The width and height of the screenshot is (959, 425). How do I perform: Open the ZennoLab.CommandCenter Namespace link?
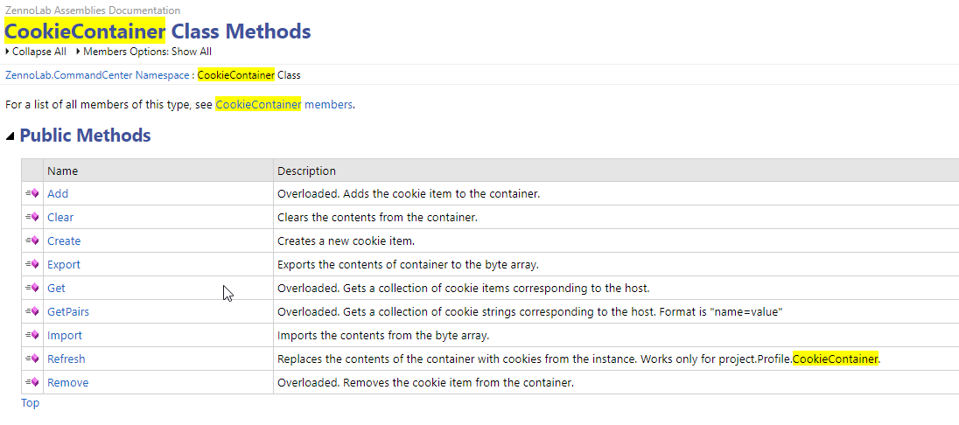tap(96, 75)
